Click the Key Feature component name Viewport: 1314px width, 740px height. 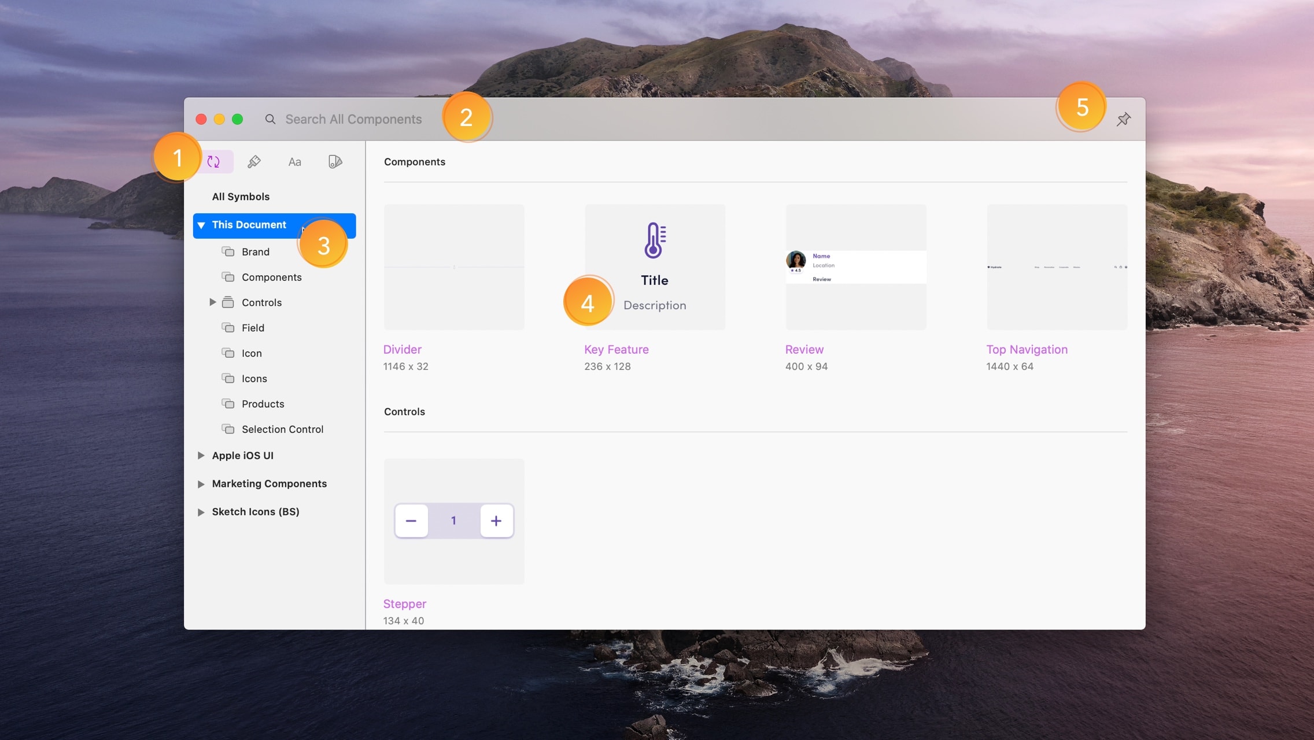coord(616,349)
